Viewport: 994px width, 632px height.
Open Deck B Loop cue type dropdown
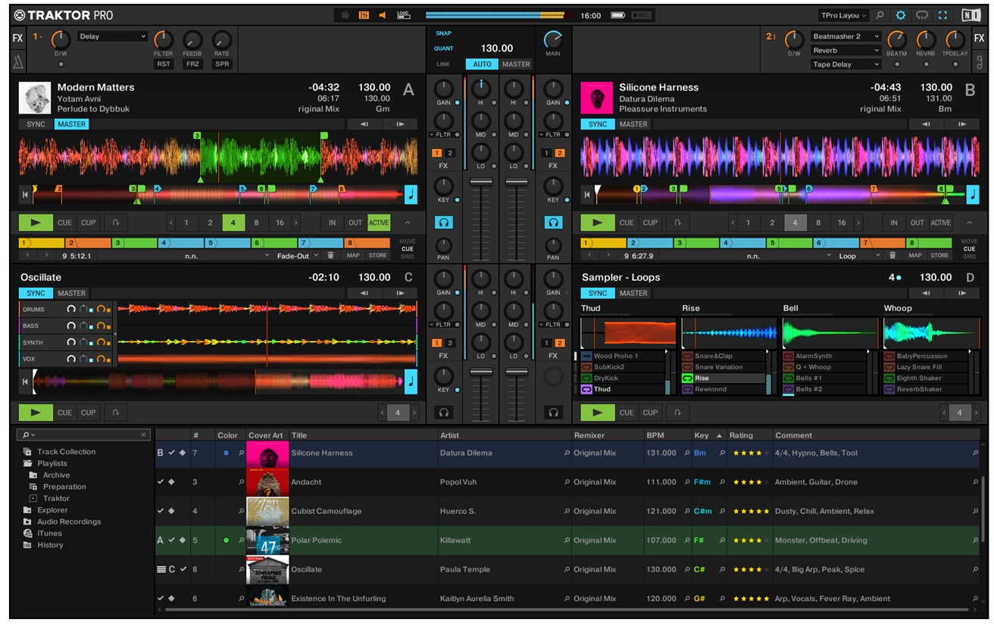click(859, 256)
